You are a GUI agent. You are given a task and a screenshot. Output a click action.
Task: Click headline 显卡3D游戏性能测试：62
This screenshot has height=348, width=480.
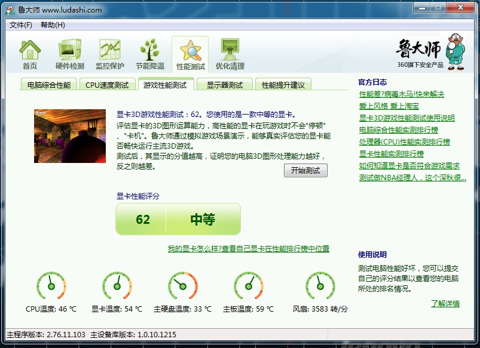[x=158, y=115]
